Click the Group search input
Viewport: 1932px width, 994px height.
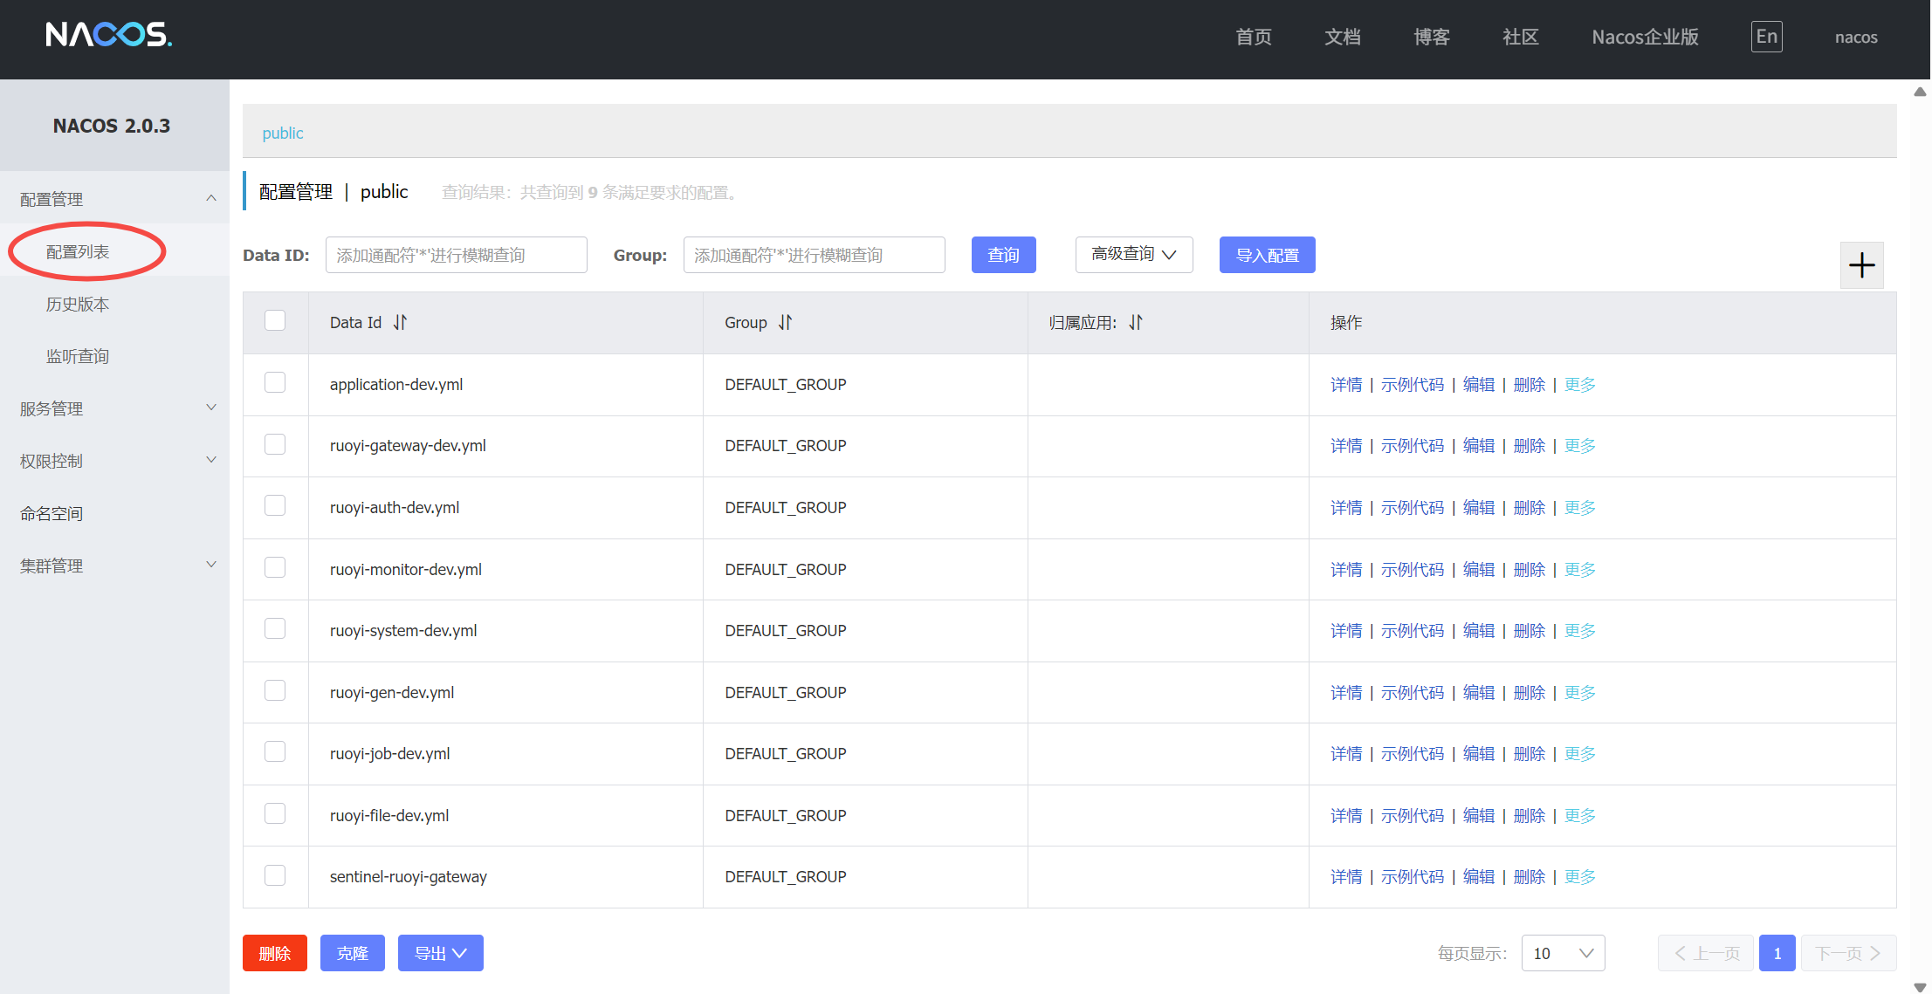(x=815, y=255)
